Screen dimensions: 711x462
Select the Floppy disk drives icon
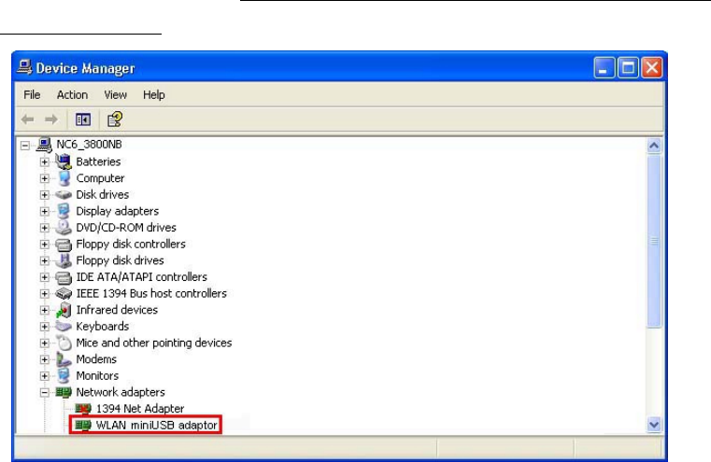click(x=64, y=260)
